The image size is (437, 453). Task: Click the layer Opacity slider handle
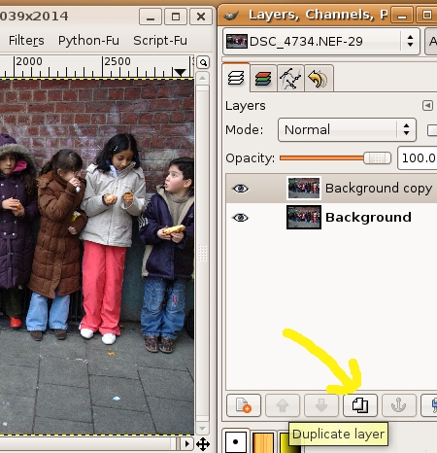tap(377, 158)
